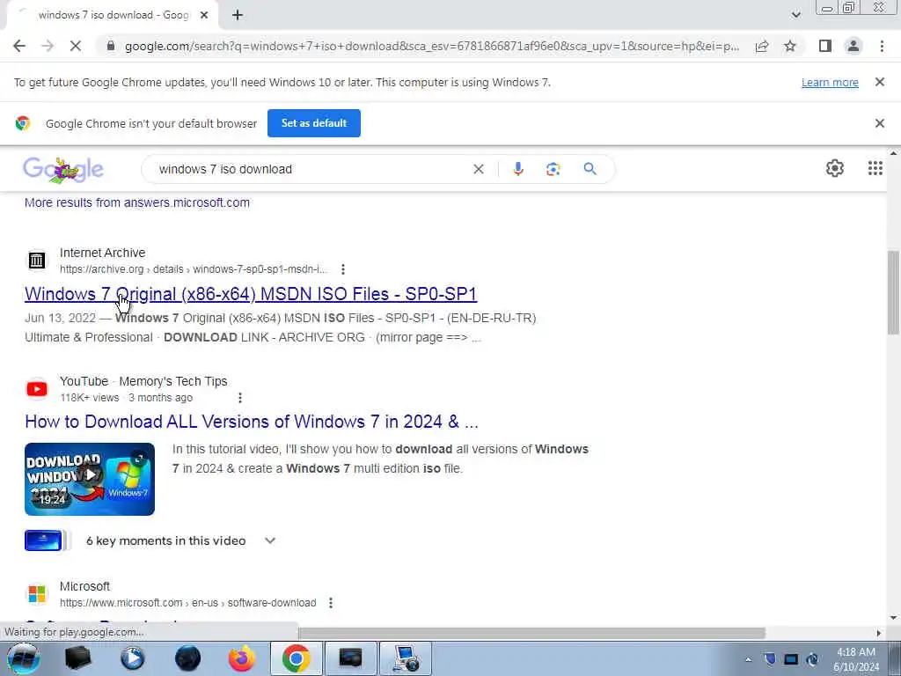Click the address bar URL
This screenshot has height=676, width=901.
431,46
